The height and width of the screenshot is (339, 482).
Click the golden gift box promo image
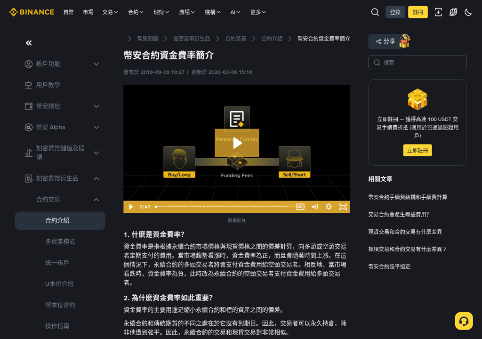click(x=418, y=99)
